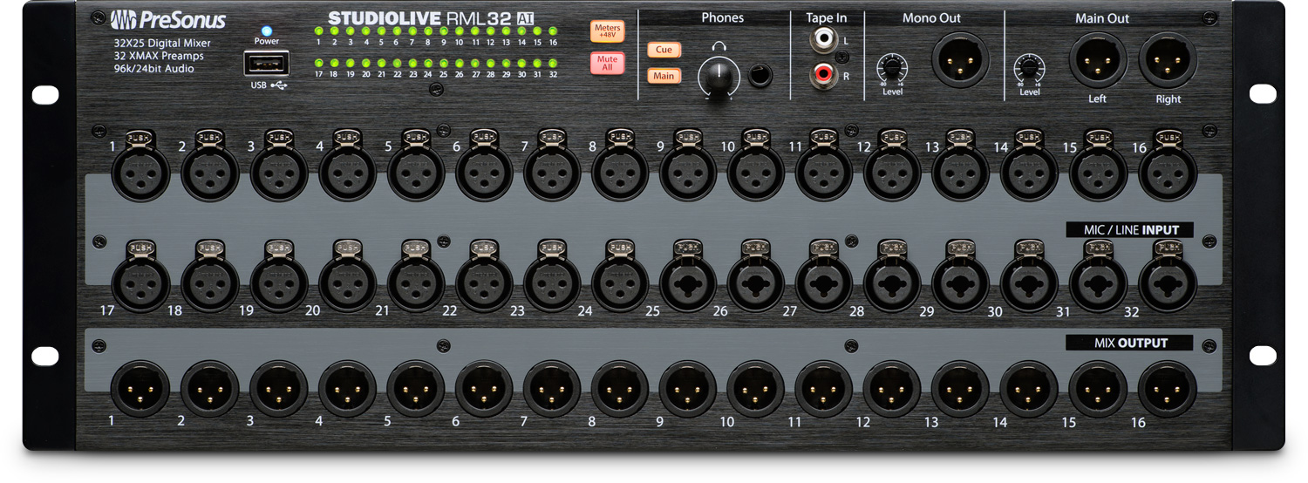Screen dimensions: 1308x483
Task: Click the XLR mic input jack 1
Action: [x=141, y=172]
